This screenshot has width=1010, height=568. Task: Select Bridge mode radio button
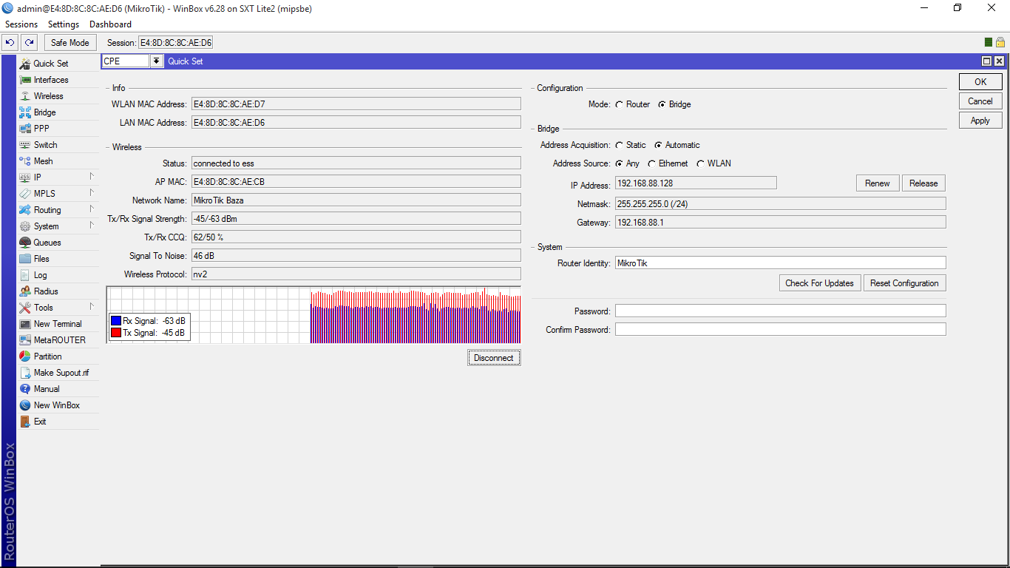[662, 104]
